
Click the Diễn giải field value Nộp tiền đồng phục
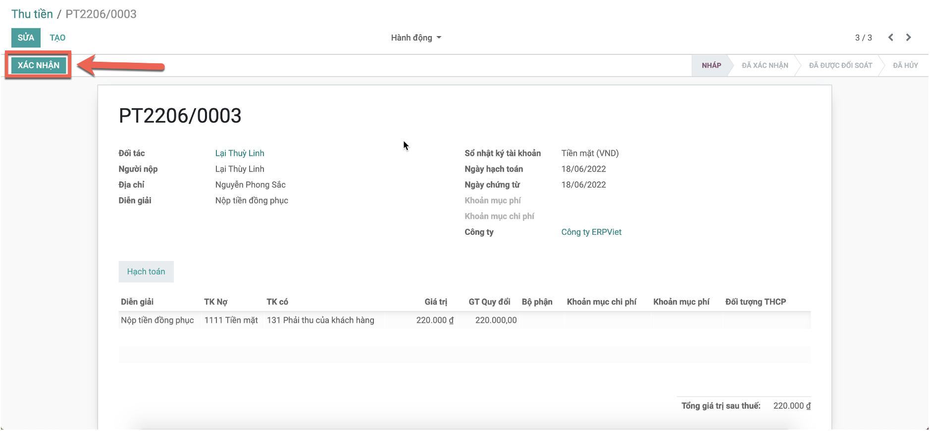pyautogui.click(x=252, y=201)
